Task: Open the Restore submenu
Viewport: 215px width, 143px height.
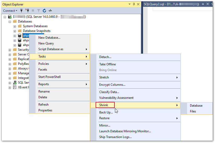Action: 135,118
